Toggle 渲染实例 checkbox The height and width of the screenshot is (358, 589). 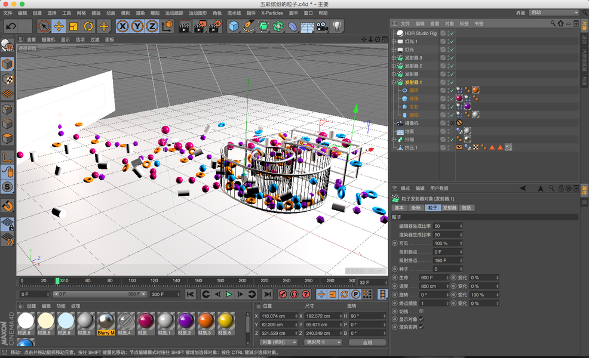tap(422, 327)
